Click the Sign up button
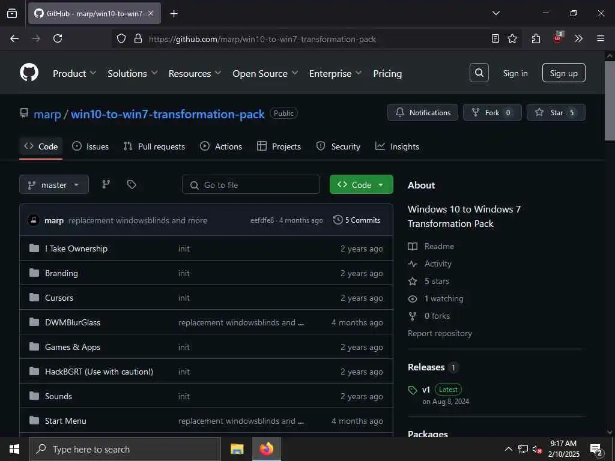 [563, 73]
